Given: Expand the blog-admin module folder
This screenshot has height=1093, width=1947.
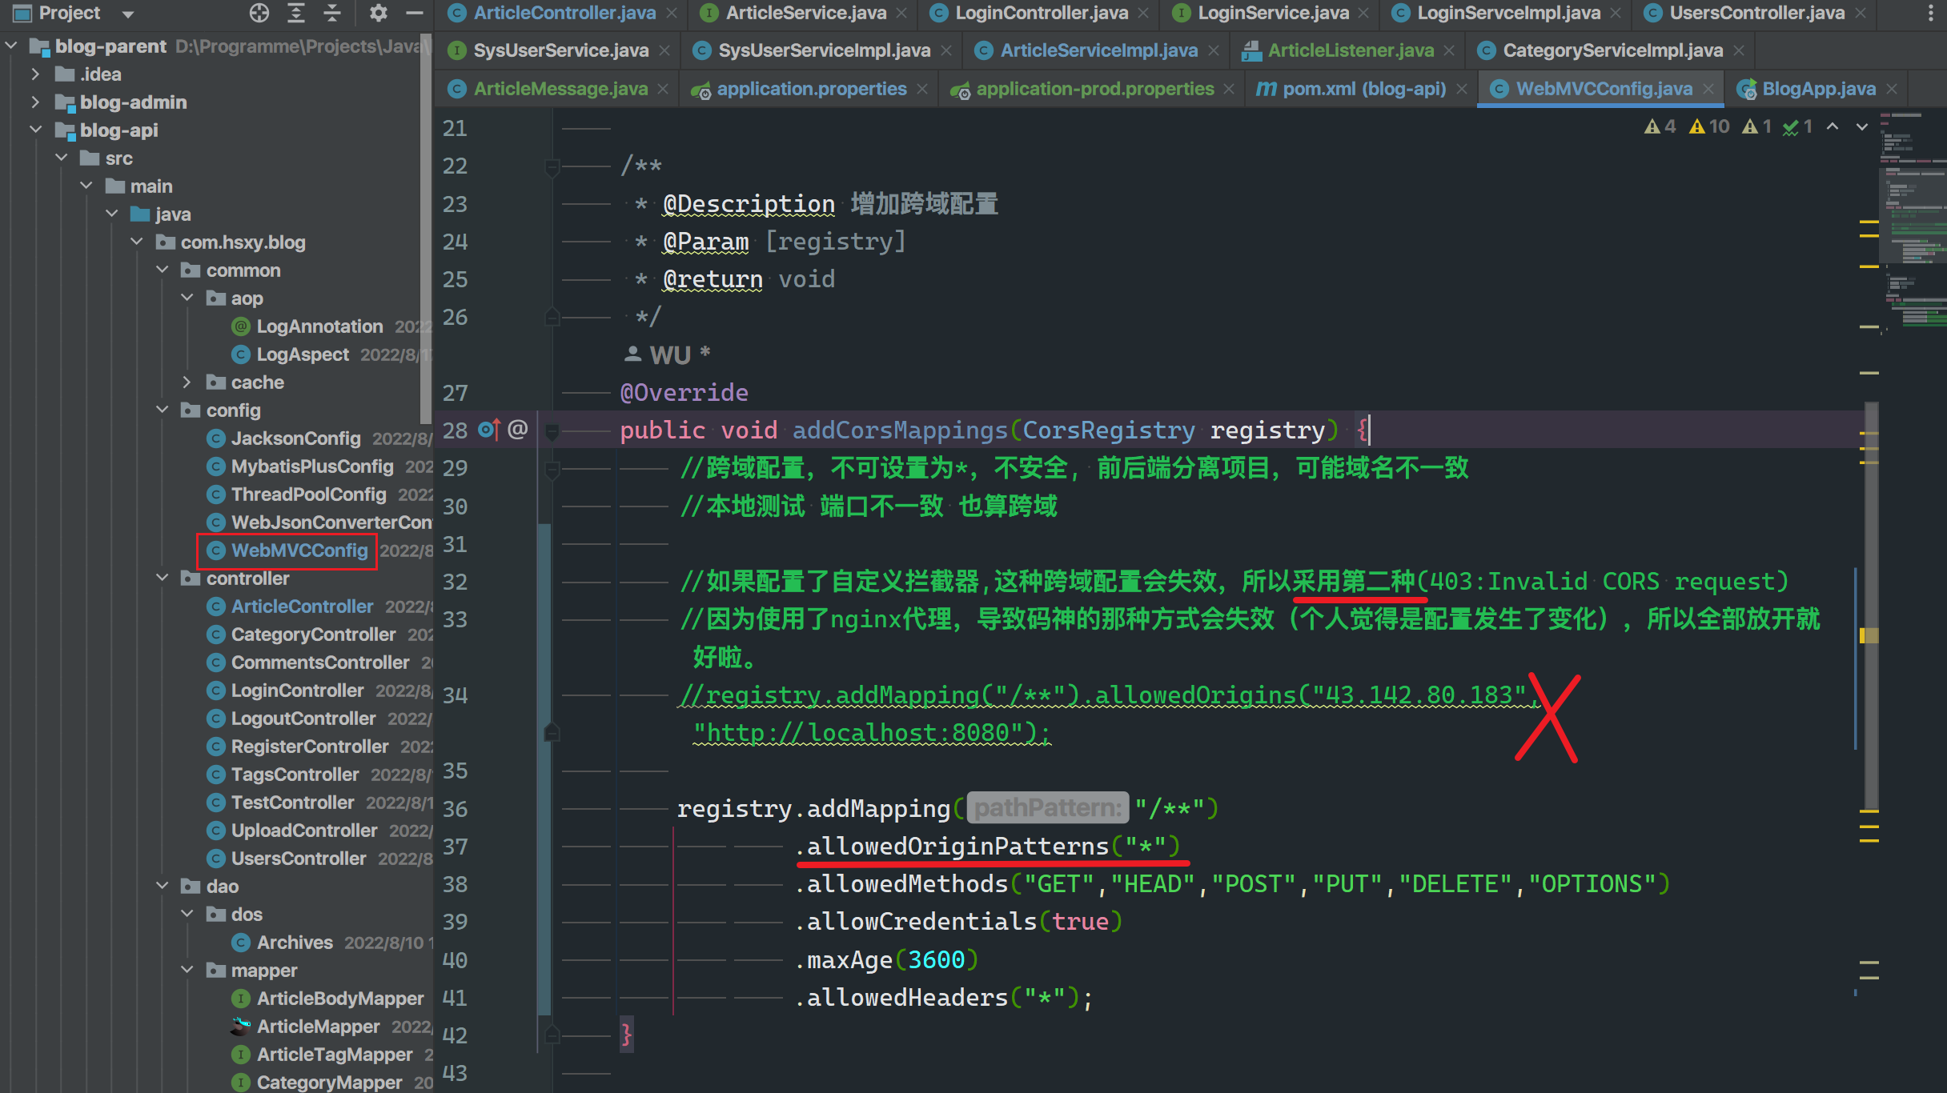Looking at the screenshot, I should 35,102.
